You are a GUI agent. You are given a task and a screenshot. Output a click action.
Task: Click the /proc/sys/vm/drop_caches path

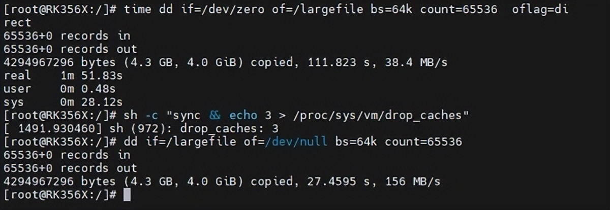370,115
